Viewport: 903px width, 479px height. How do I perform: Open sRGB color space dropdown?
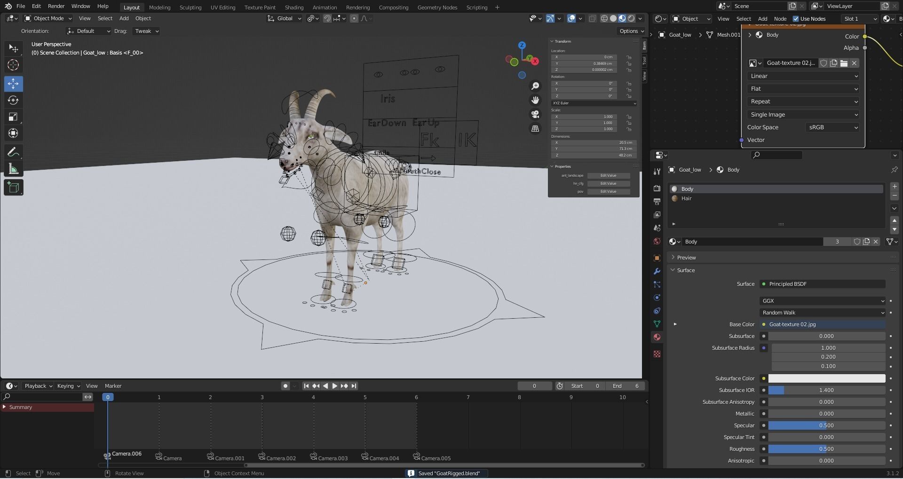click(x=832, y=127)
